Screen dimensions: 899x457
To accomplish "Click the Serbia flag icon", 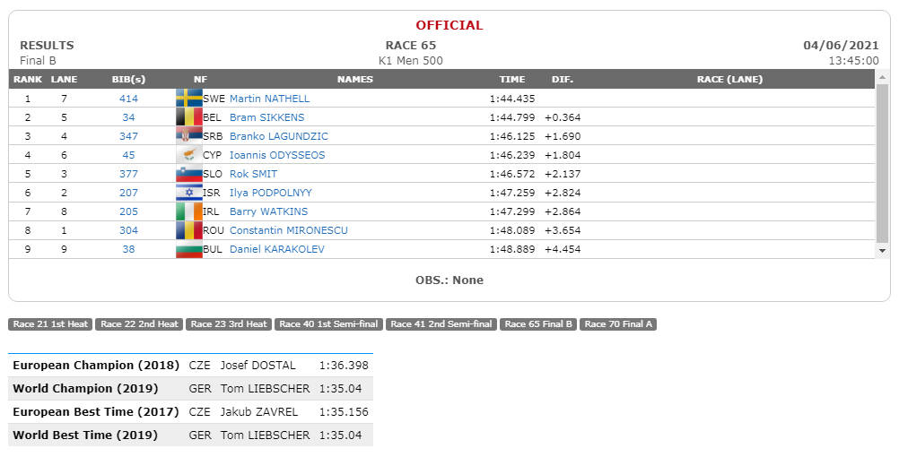I will (189, 136).
